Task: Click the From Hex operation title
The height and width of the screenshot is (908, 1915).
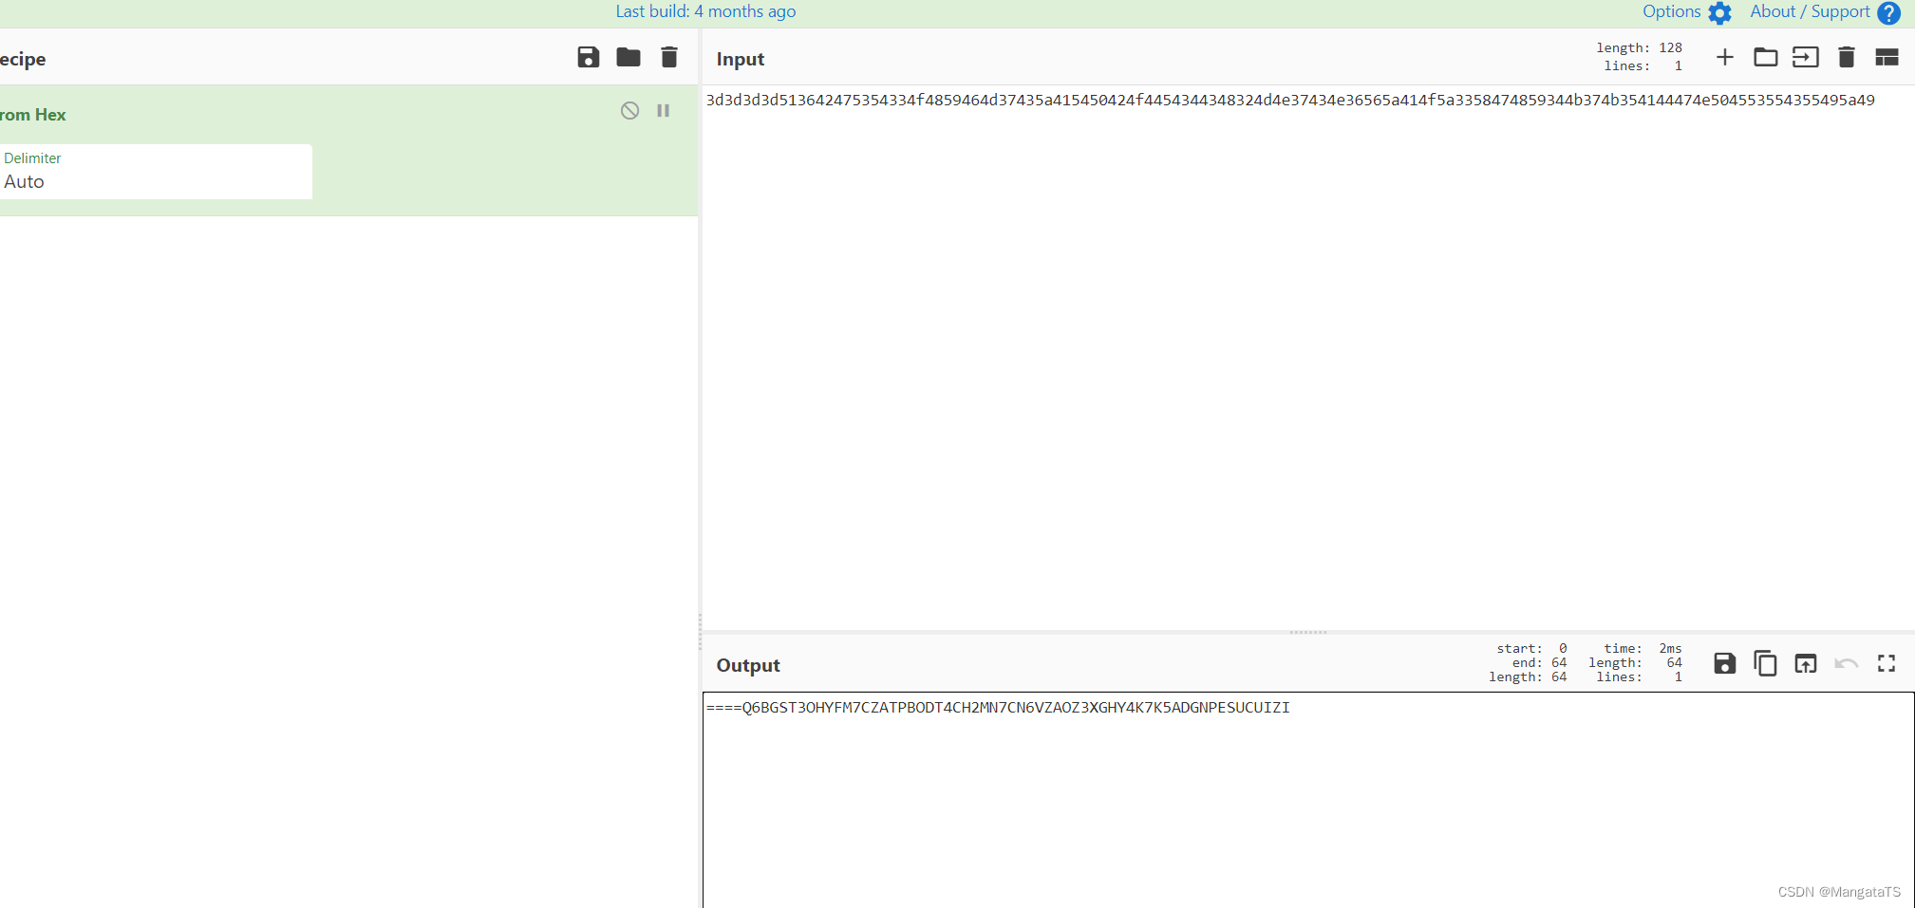Action: coord(33,115)
